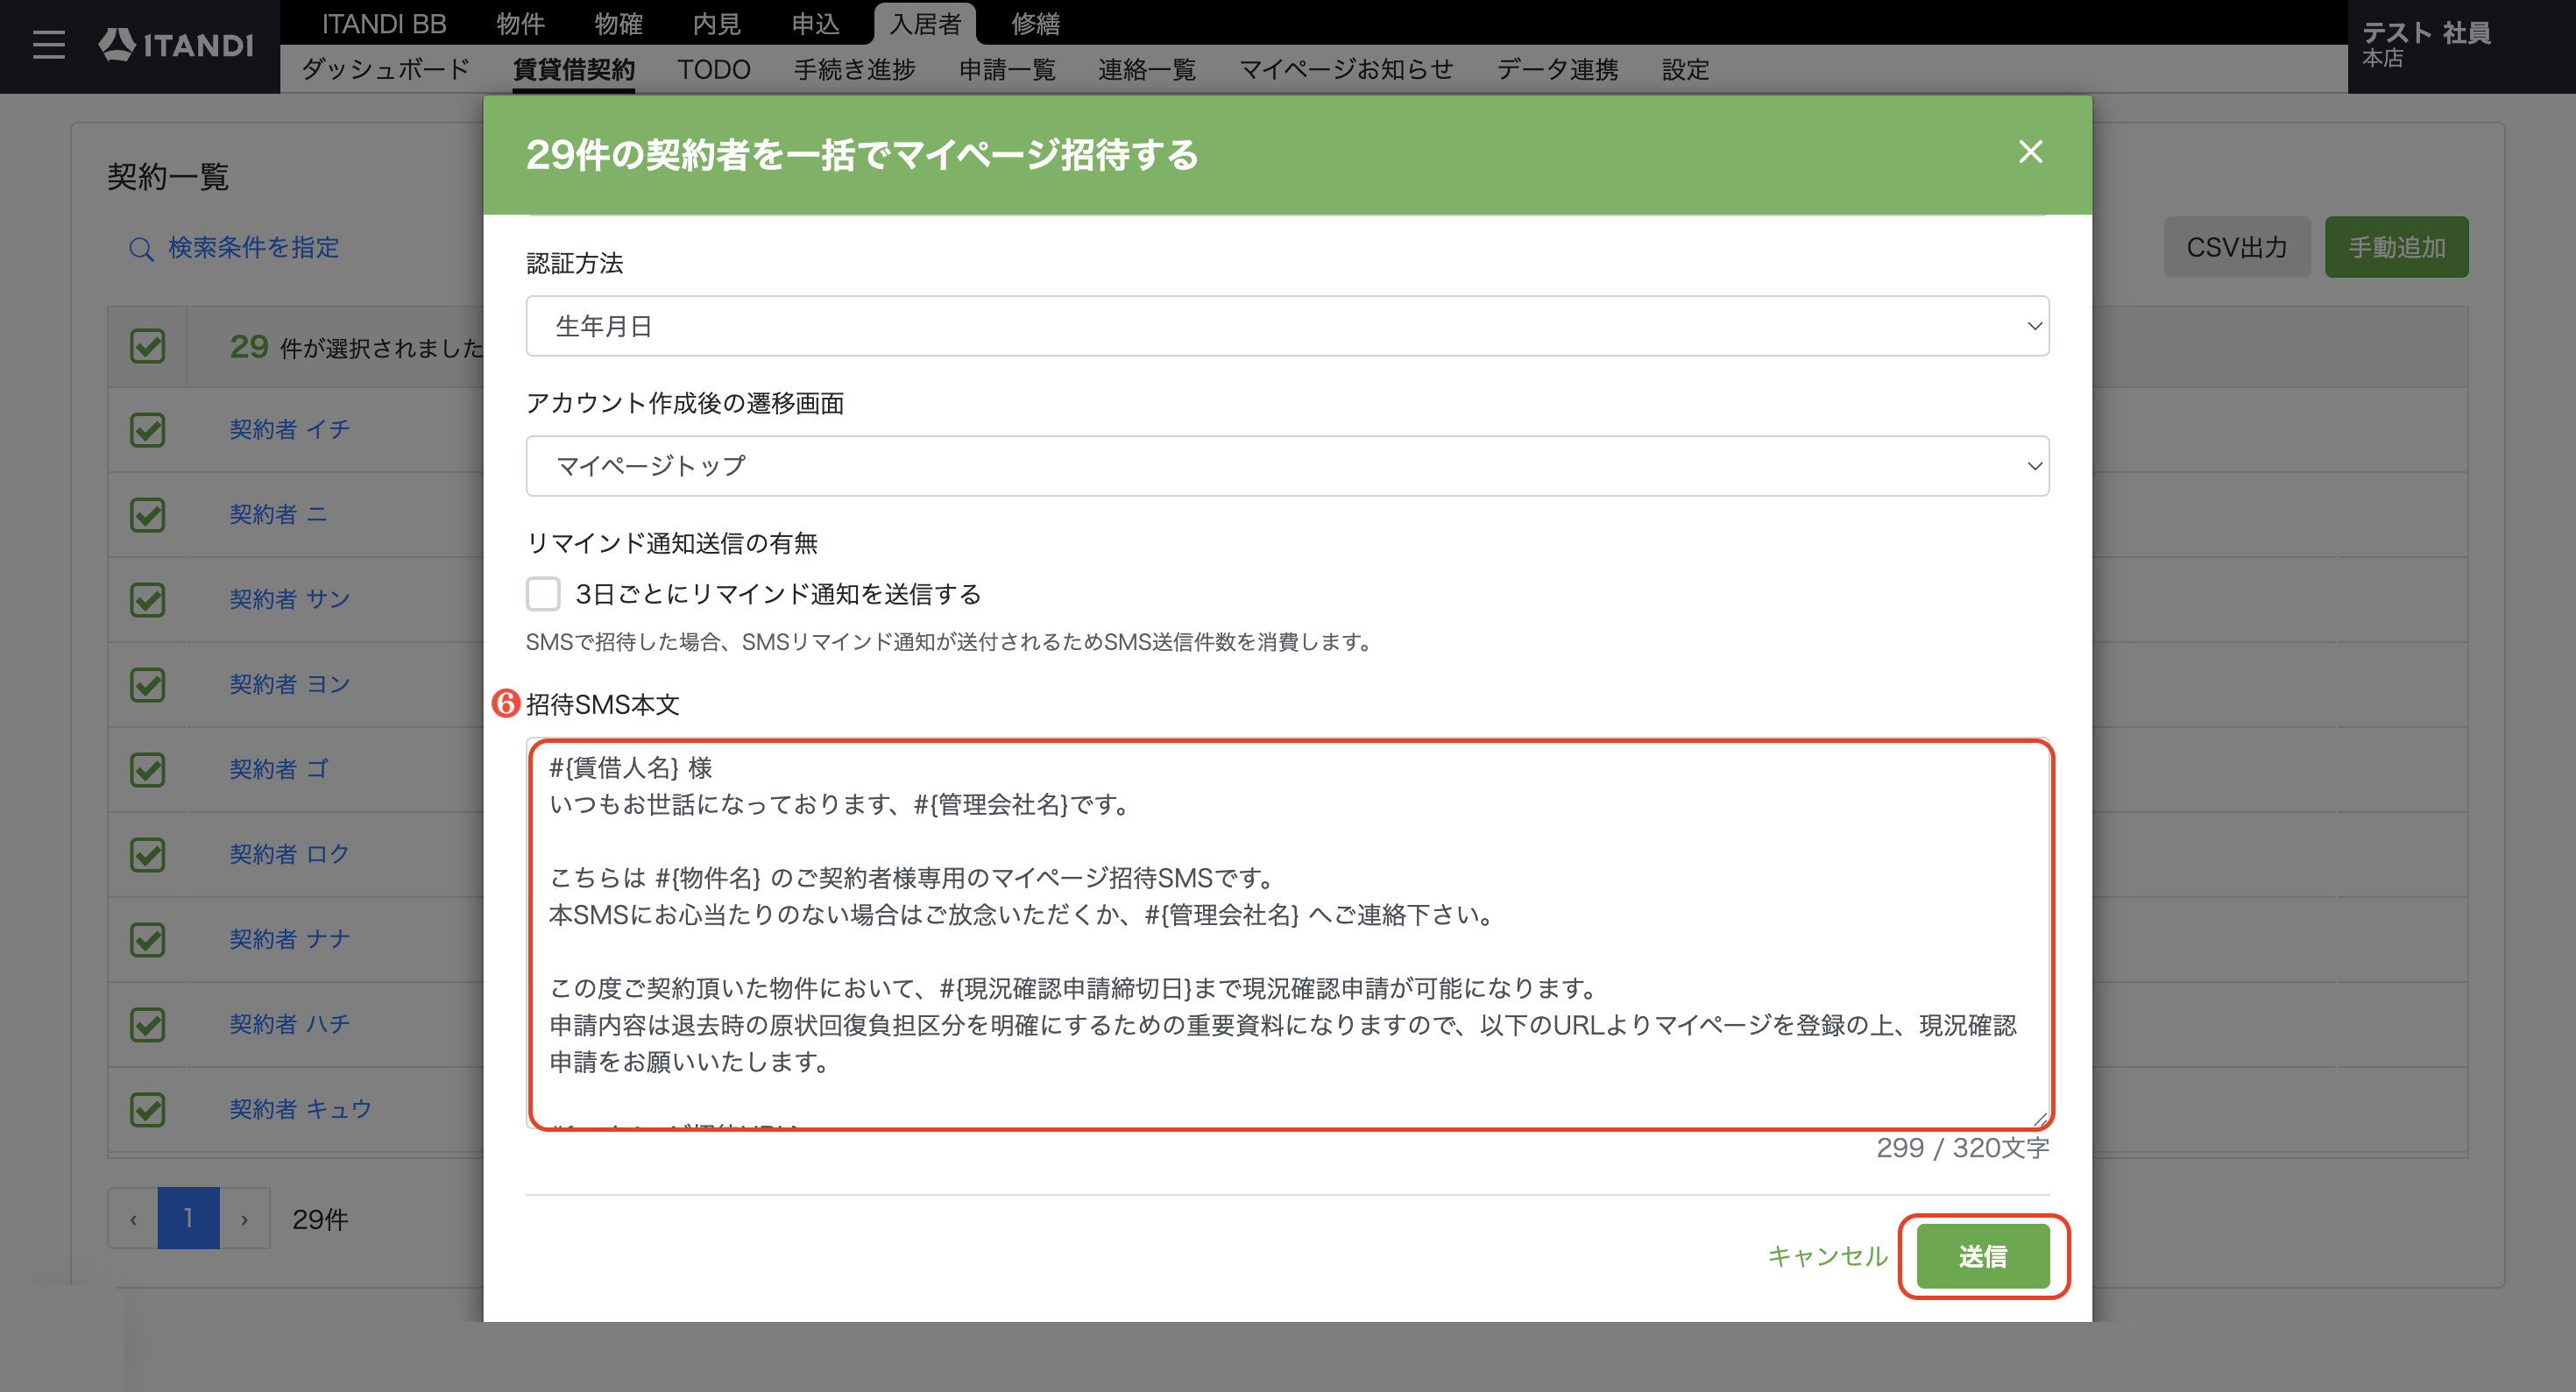Image resolution: width=2576 pixels, height=1392 pixels.
Task: Open the 契約者 サン link
Action: [x=289, y=600]
